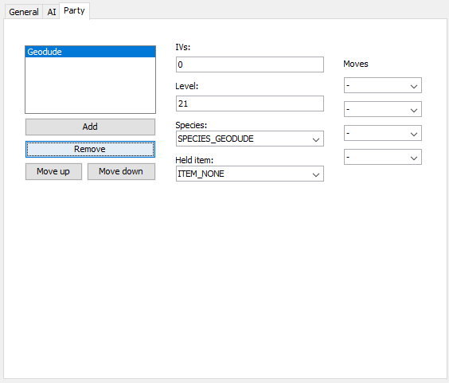This screenshot has height=383, width=449.
Task: Open the second Moves dropdown
Action: [383, 109]
